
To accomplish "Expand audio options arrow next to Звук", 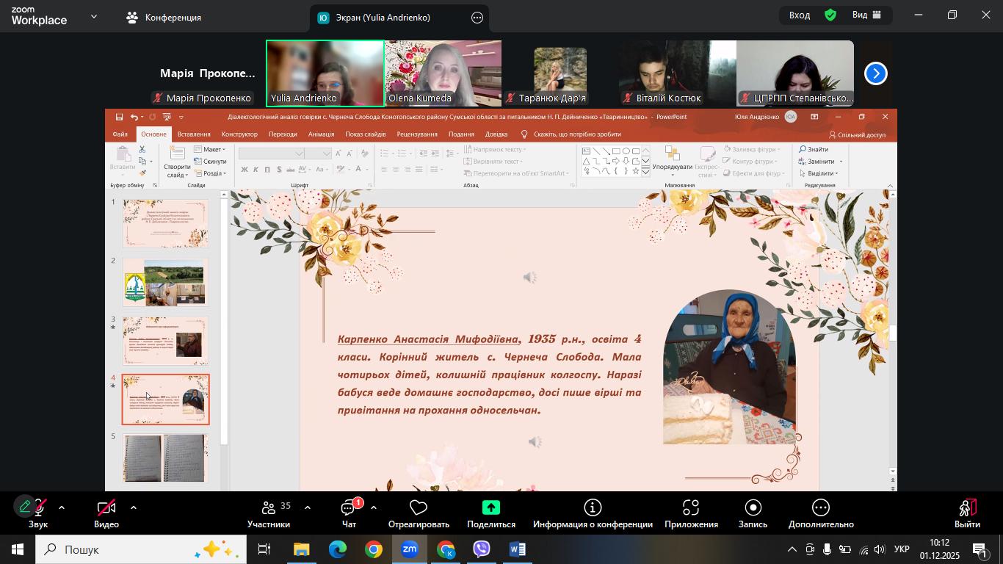I will point(62,507).
